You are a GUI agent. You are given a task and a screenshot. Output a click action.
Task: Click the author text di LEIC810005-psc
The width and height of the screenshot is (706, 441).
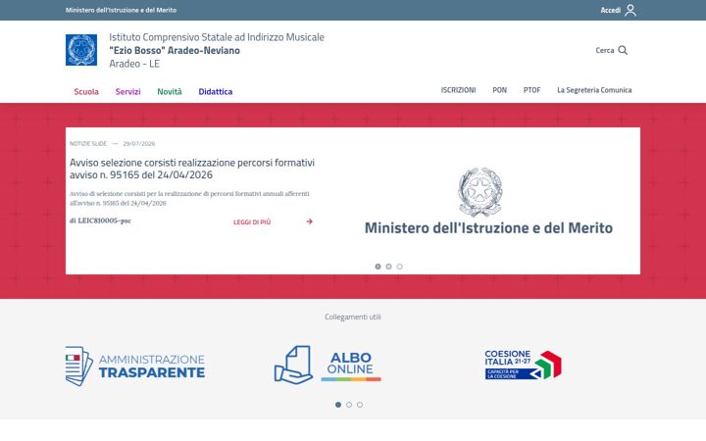click(x=100, y=220)
